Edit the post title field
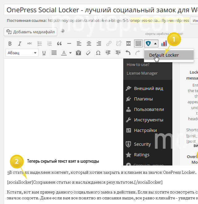198x204 pixels. point(101,10)
